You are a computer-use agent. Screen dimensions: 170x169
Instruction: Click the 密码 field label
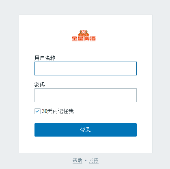click(x=39, y=85)
